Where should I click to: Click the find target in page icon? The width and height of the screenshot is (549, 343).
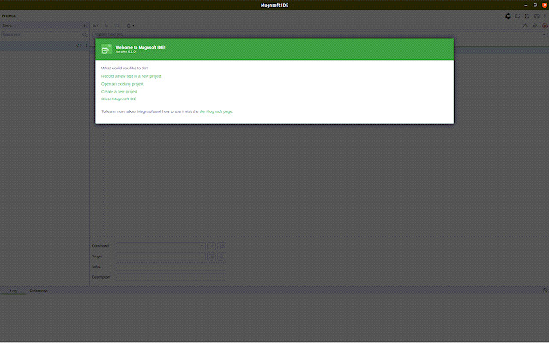click(221, 256)
